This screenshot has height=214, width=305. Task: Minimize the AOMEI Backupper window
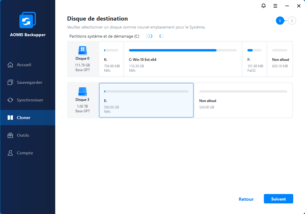pos(287,6)
